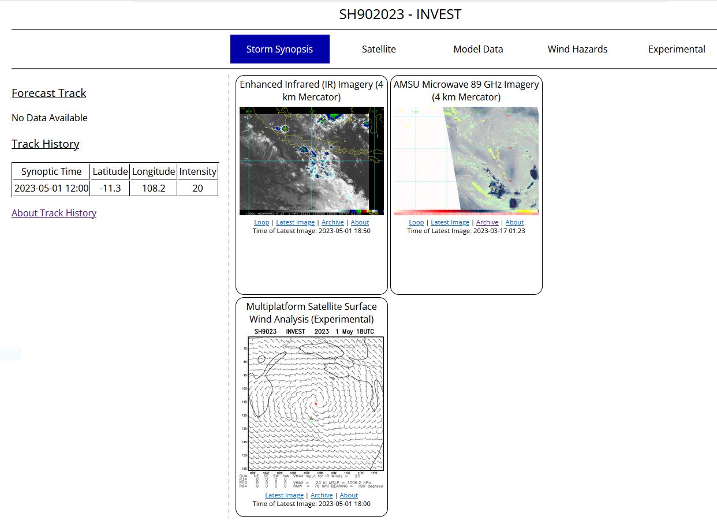This screenshot has height=528, width=717.
Task: Open the Archive for Enhanced Infrared imagery
Action: [333, 222]
